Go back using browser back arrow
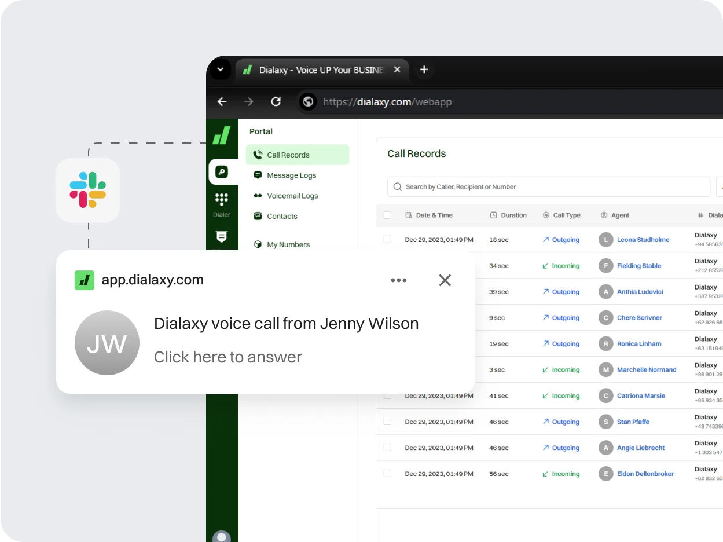Screen dimensions: 723x542 (x=222, y=102)
